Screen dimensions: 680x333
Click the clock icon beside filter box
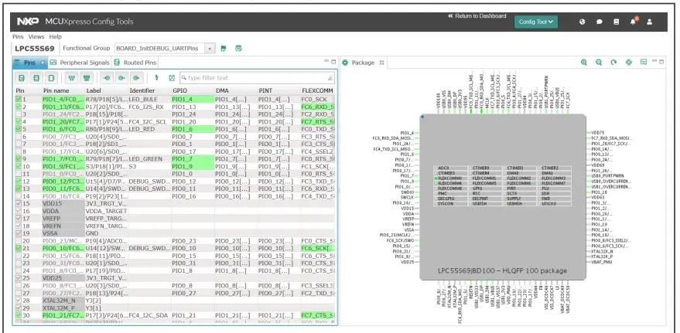coord(172,78)
